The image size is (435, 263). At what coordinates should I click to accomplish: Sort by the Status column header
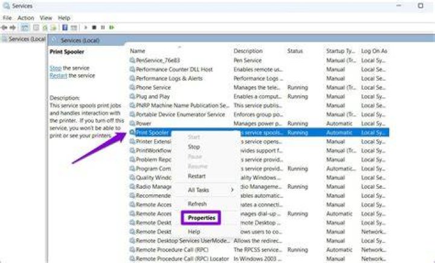tap(295, 51)
